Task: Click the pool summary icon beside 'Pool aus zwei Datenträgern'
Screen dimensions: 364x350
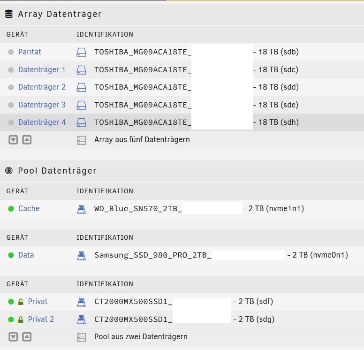Action: click(x=81, y=337)
